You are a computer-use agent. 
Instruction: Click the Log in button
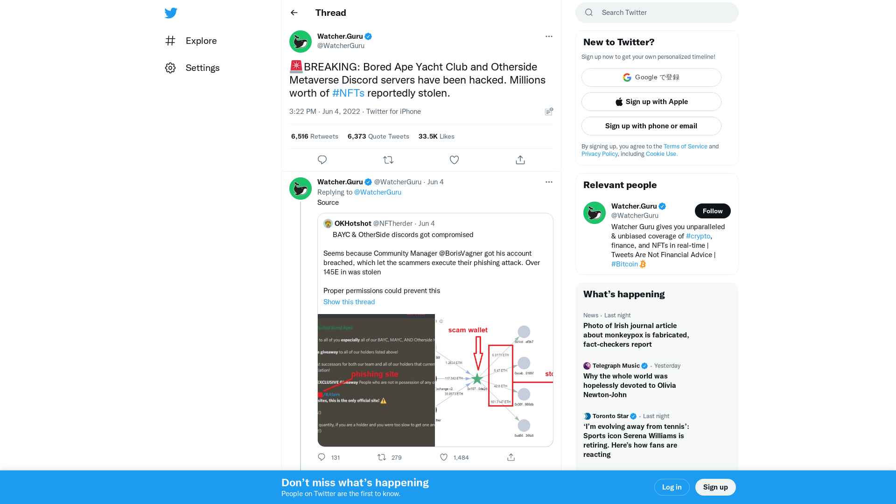[x=672, y=487]
